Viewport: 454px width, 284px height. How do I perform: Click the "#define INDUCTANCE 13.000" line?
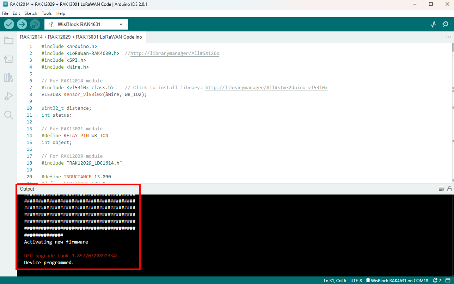click(x=76, y=177)
